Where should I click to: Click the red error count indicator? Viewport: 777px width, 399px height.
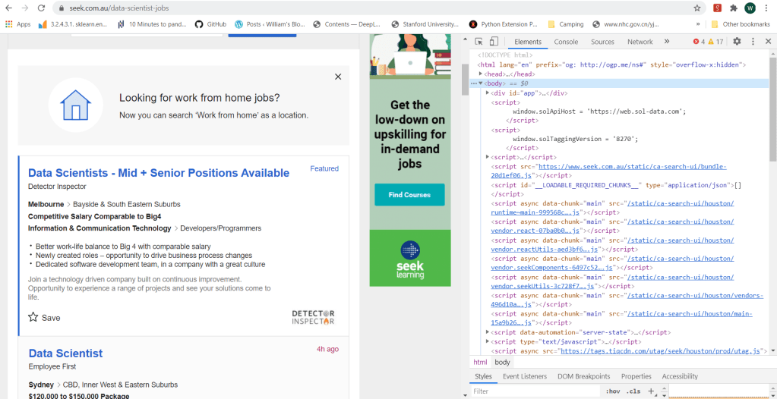(700, 42)
